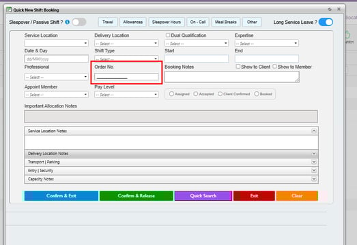The height and width of the screenshot is (245, 357).
Task: Expand the Transport | Parking section
Action: (x=314, y=162)
